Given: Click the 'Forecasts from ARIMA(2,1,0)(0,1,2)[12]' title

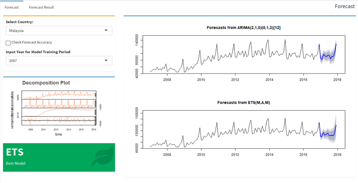Looking at the screenshot, I should click(x=243, y=28).
